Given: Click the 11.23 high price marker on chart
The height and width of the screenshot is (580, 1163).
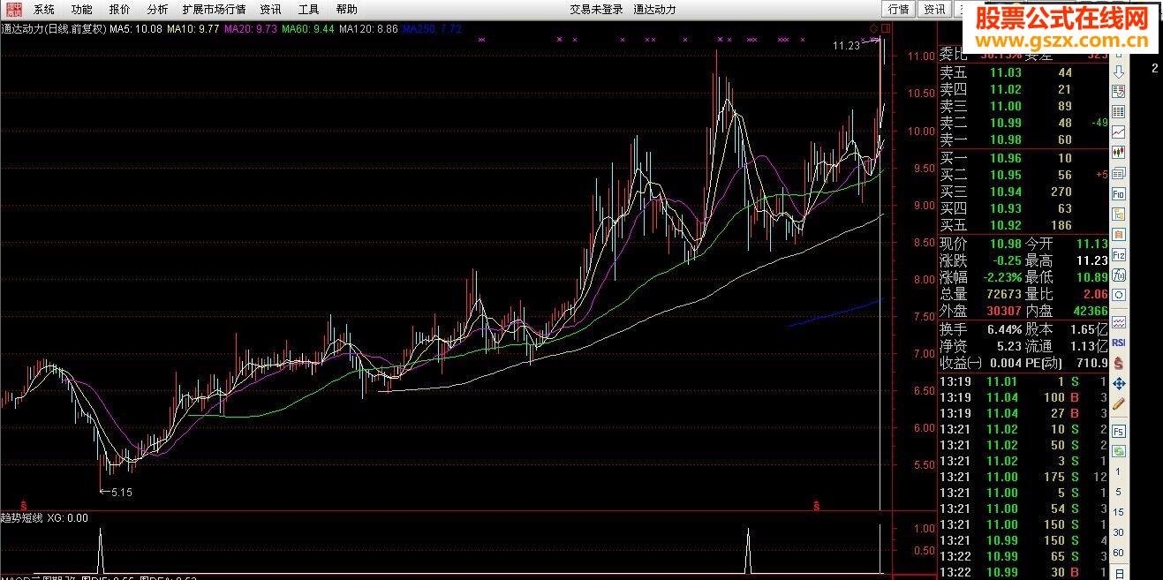Looking at the screenshot, I should click(846, 45).
